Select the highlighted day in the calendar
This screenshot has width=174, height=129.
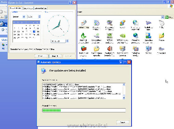34,32
